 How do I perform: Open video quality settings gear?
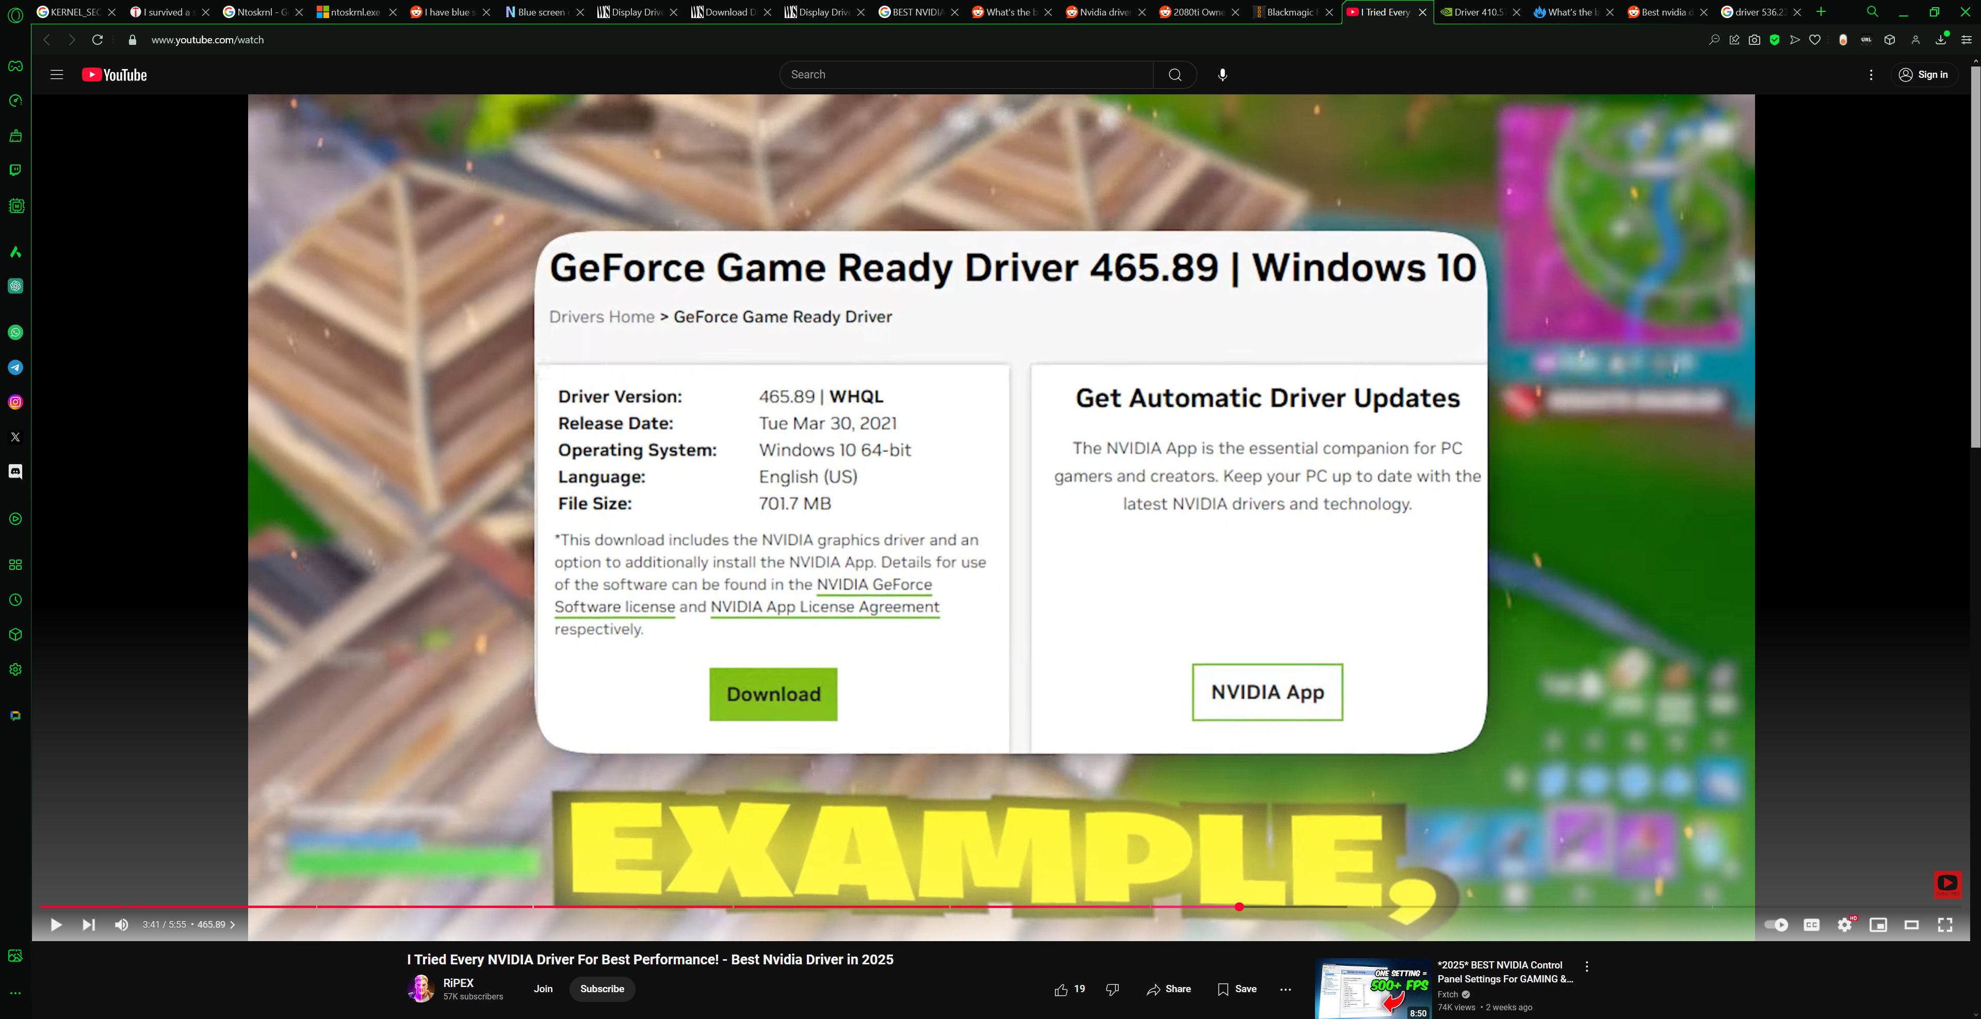click(x=1845, y=925)
